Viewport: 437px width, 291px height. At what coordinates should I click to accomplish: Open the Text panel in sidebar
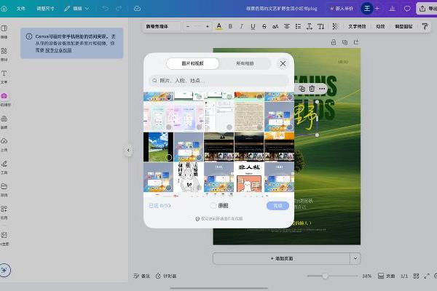(x=4, y=77)
